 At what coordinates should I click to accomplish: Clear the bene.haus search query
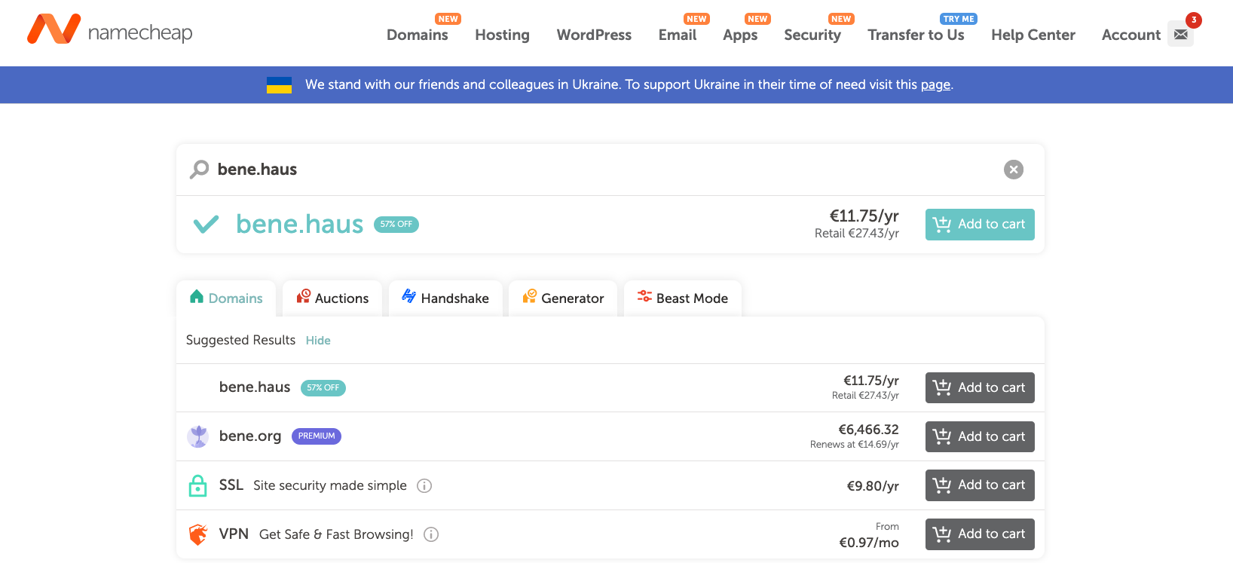click(x=1014, y=170)
